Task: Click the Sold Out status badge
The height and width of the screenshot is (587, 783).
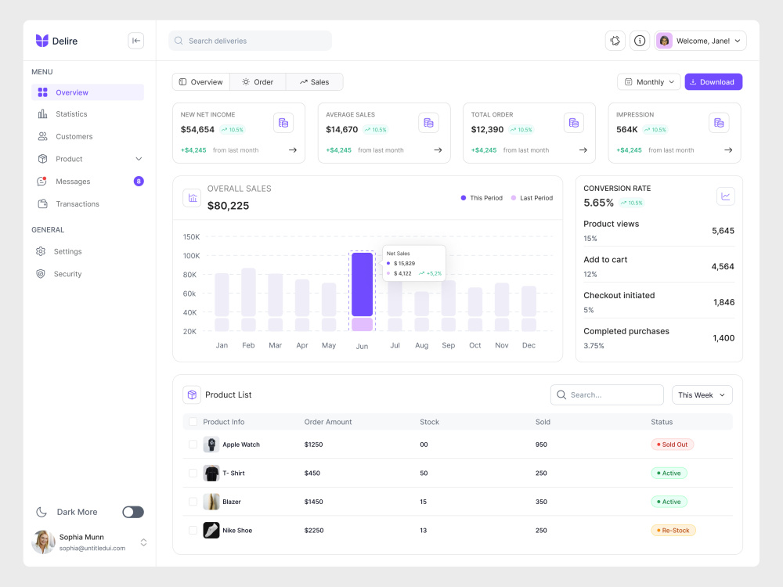Action: pos(672,445)
